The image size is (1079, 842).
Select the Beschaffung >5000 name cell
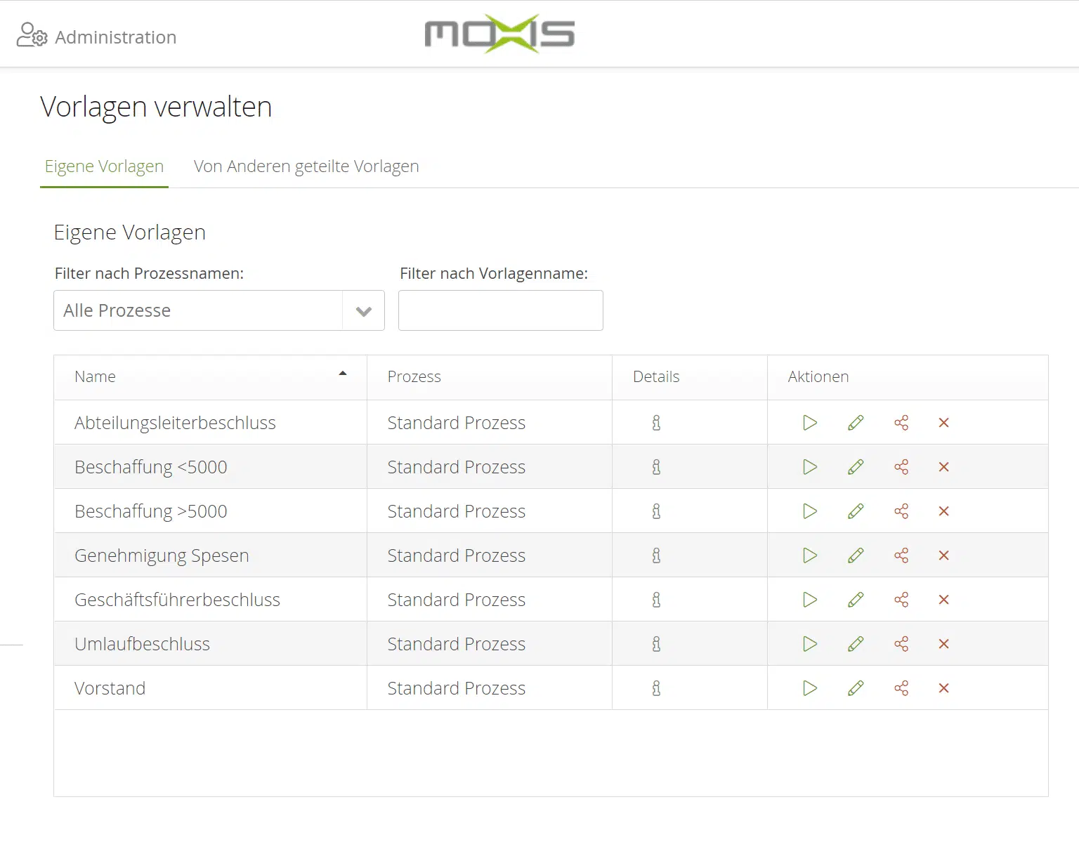tap(211, 511)
